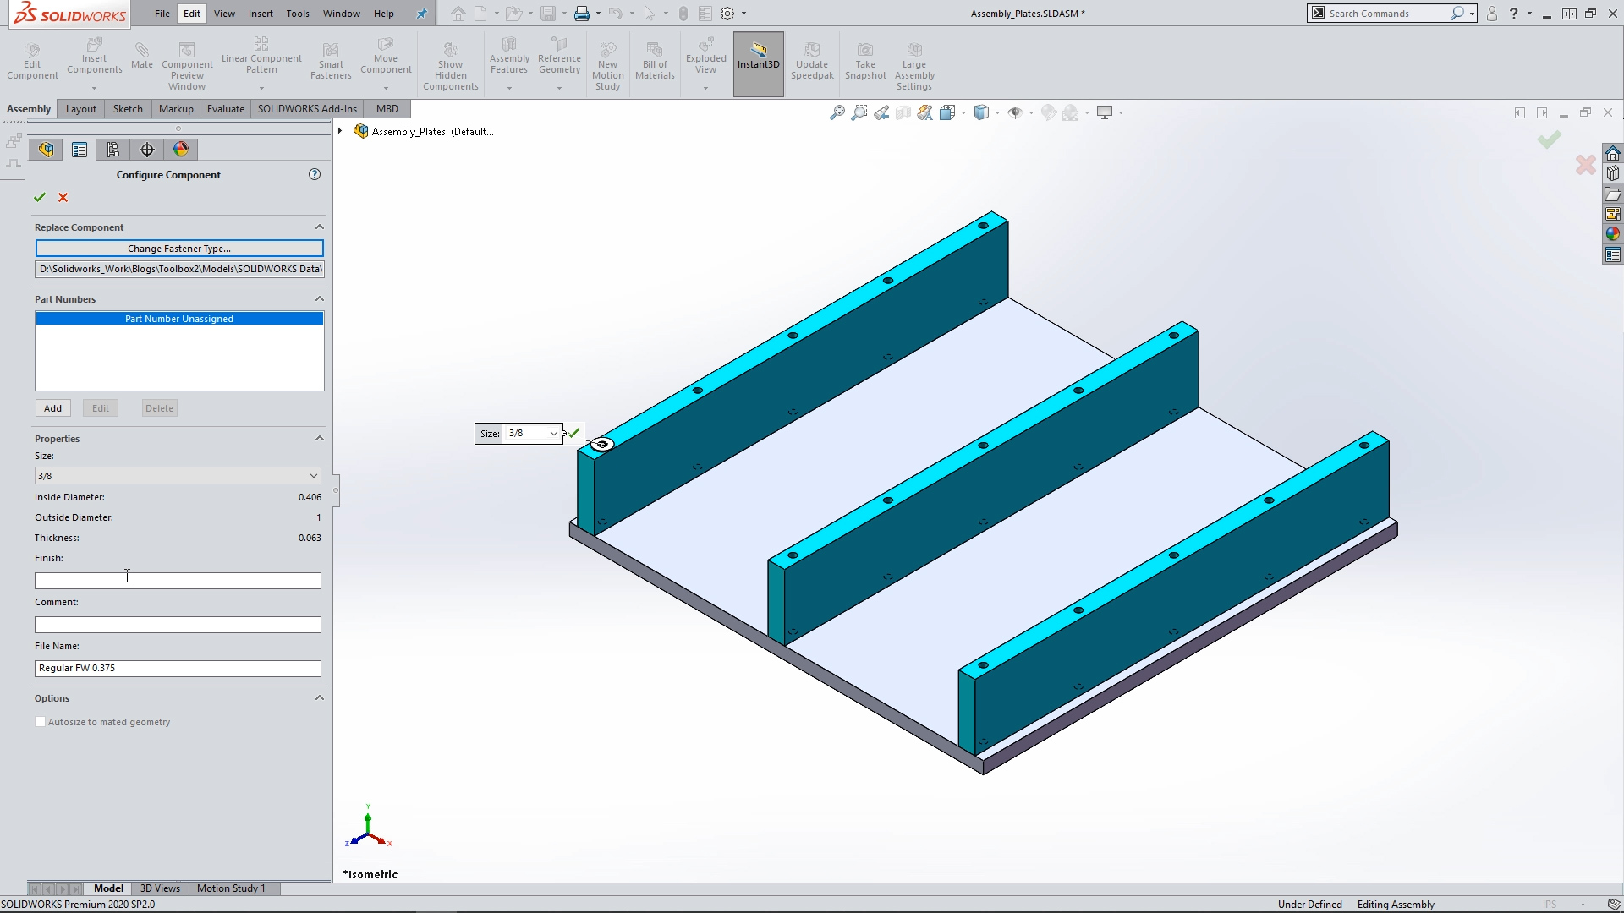Create an Exploded View
The width and height of the screenshot is (1624, 913).
click(x=705, y=55)
